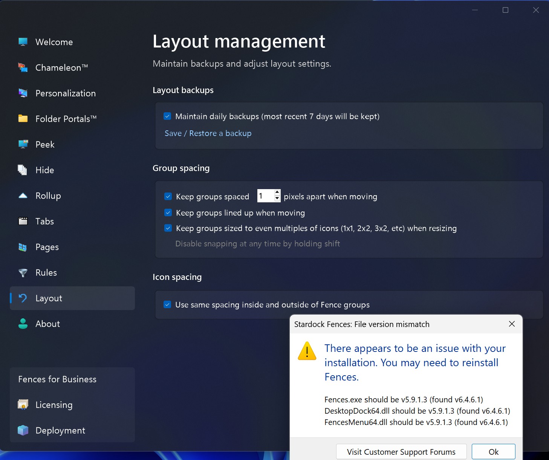Click the 'FencesMenu64.dll should be v5.9.1.3' line
This screenshot has height=460, width=549.
pyautogui.click(x=416, y=422)
